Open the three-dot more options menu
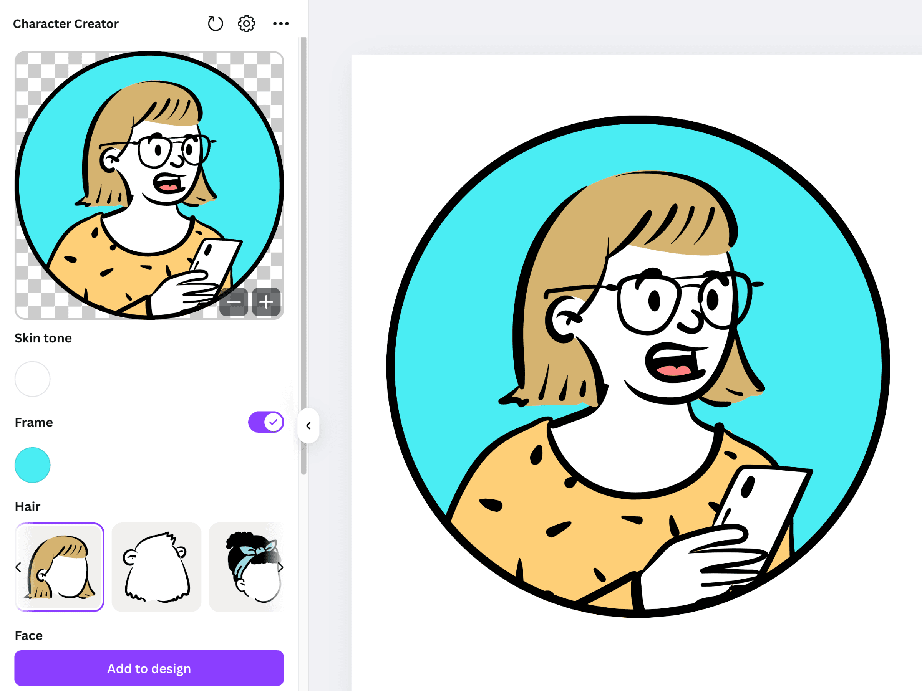This screenshot has height=691, width=922. pos(280,24)
